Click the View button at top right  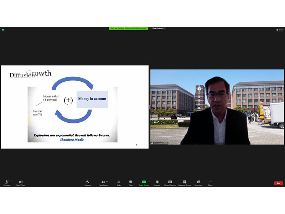click(x=280, y=30)
